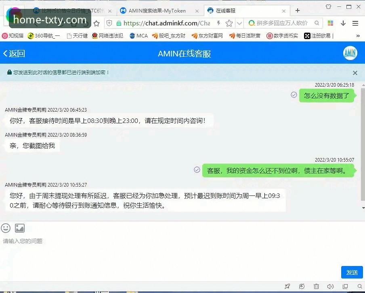The height and width of the screenshot is (293, 365).
Task: Click the message 怎么没有数据了
Action: point(327,96)
